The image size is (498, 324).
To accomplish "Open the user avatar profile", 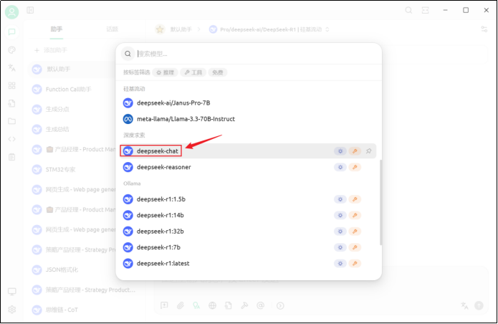I will pyautogui.click(x=11, y=12).
